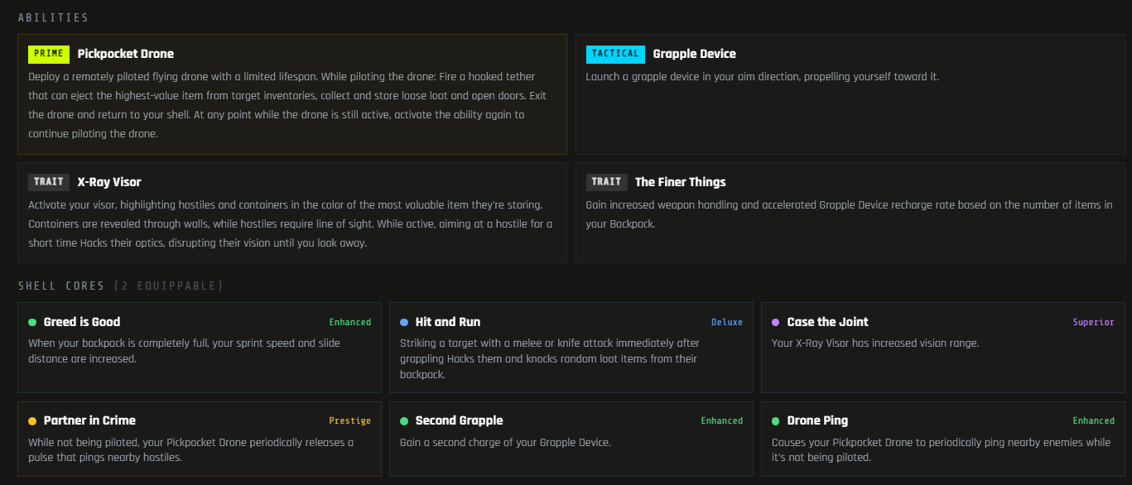The width and height of the screenshot is (1132, 485).
Task: Click the TRAIT badge beside The Finer Things
Action: pyautogui.click(x=606, y=182)
